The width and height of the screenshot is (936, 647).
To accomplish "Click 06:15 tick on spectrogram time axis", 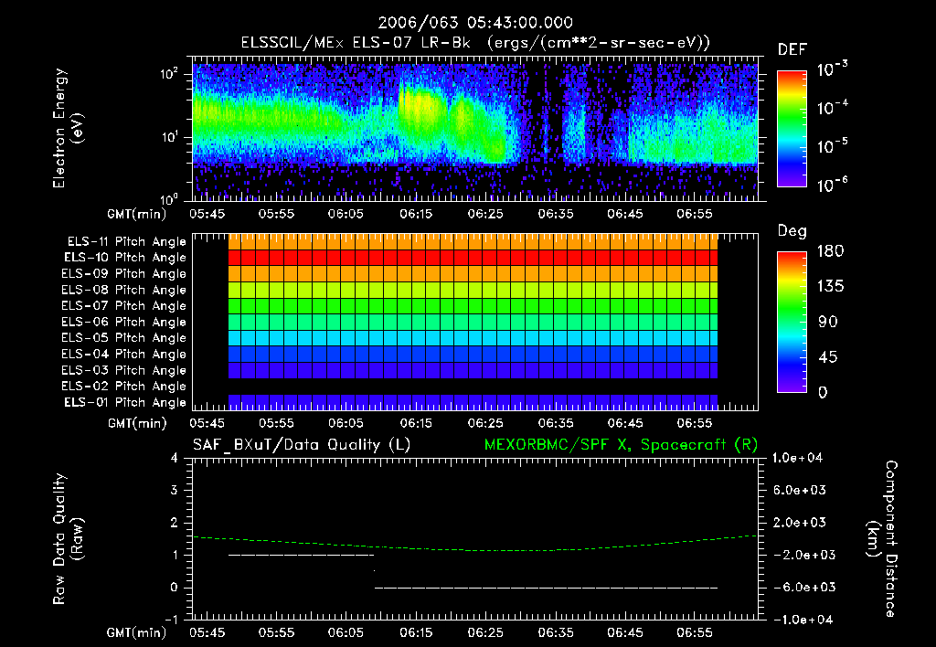I will (x=415, y=213).
